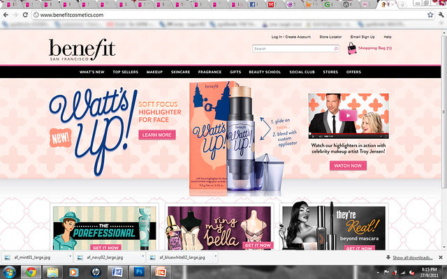Click the Learn More button
Viewport: 447px width, 279px height.
point(157,135)
